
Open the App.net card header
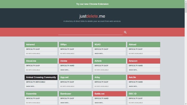(75, 77)
